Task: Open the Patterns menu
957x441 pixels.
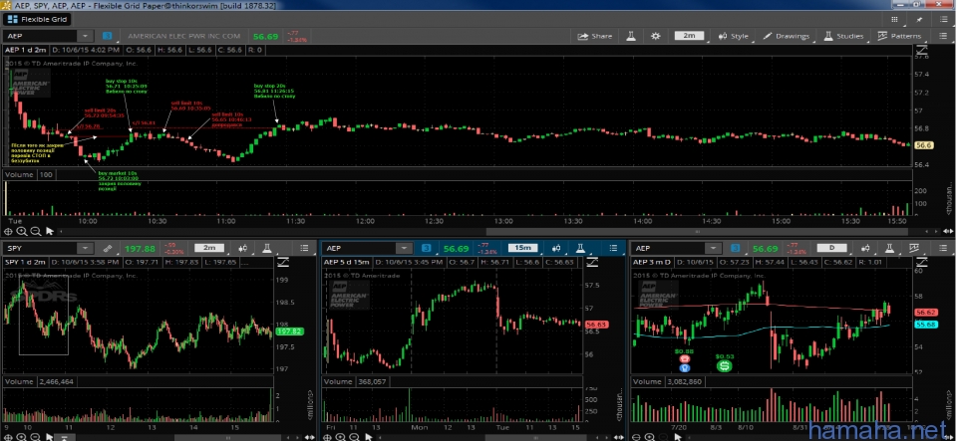Action: tap(899, 37)
